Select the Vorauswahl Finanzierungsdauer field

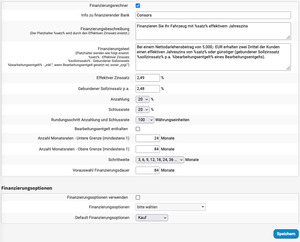pyautogui.click(x=148, y=170)
